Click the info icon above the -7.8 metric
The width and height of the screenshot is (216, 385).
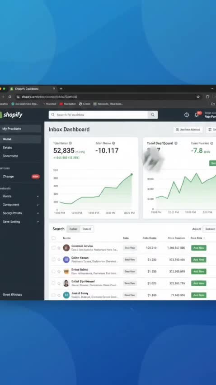coord(211,143)
